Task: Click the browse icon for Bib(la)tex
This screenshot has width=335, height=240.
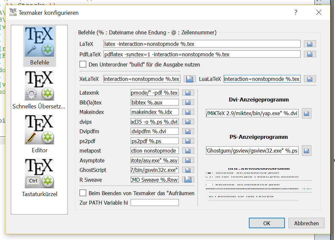Action: tap(188, 102)
